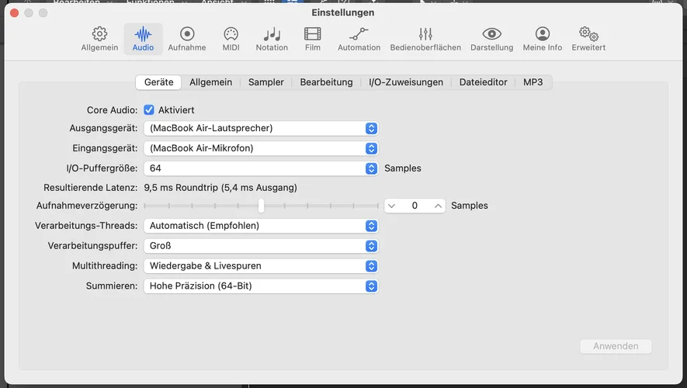This screenshot has height=388, width=687.
Task: Open the Erweitert settings pane
Action: coord(588,39)
